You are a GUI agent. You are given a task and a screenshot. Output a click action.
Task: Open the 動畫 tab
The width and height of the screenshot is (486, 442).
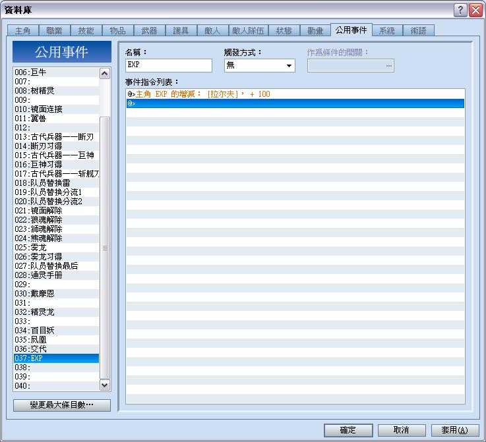[315, 31]
